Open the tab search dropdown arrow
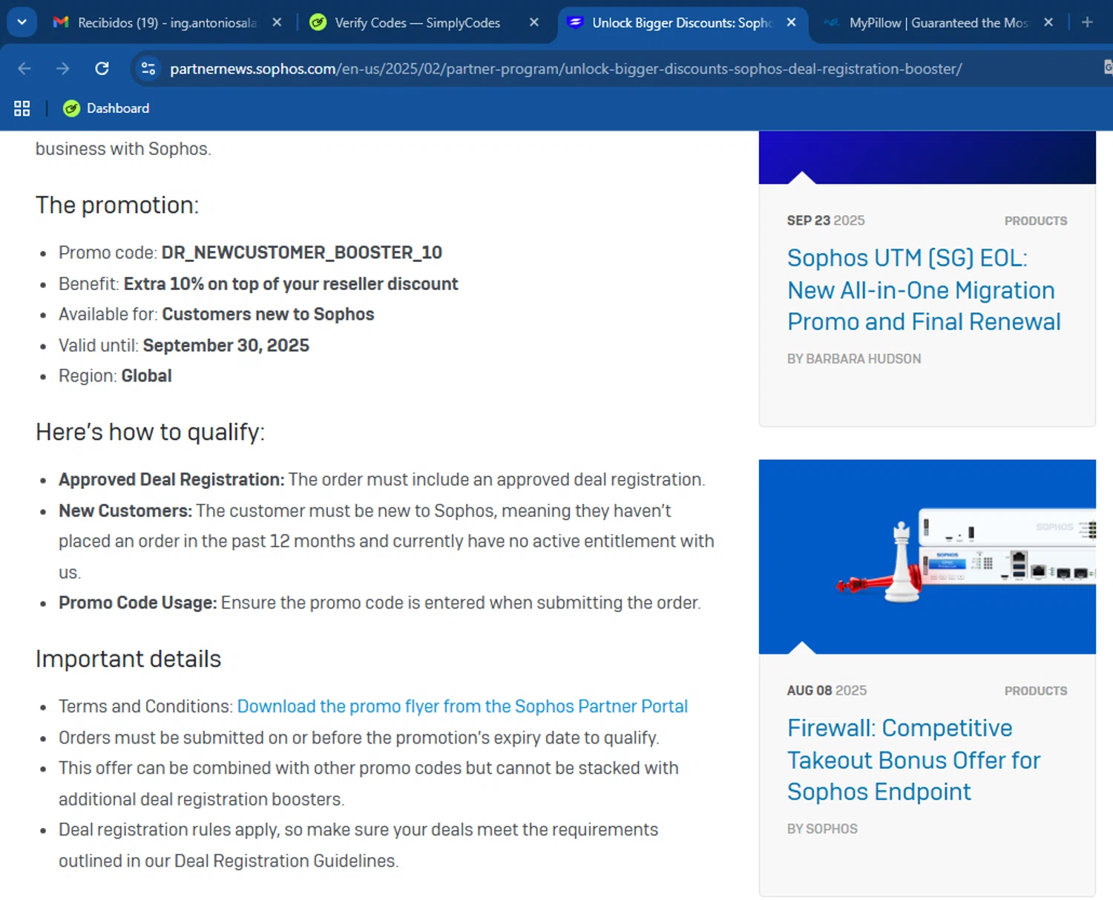The width and height of the screenshot is (1113, 900). pos(22,22)
